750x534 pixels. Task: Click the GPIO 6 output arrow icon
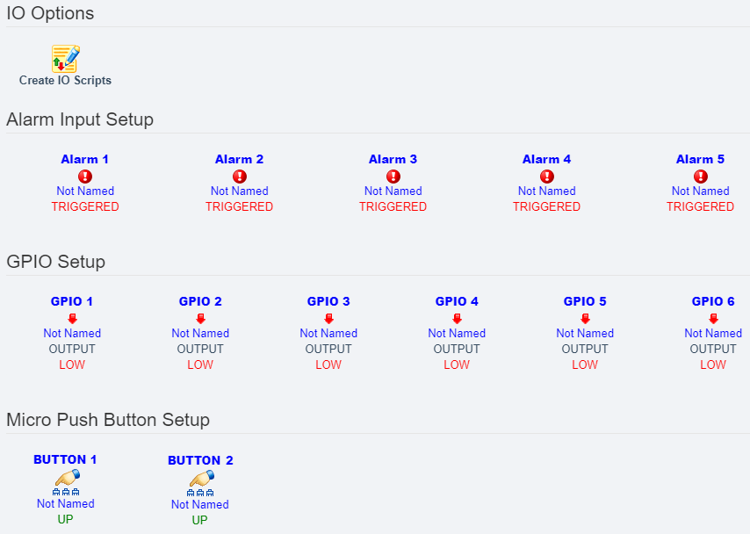coord(713,317)
